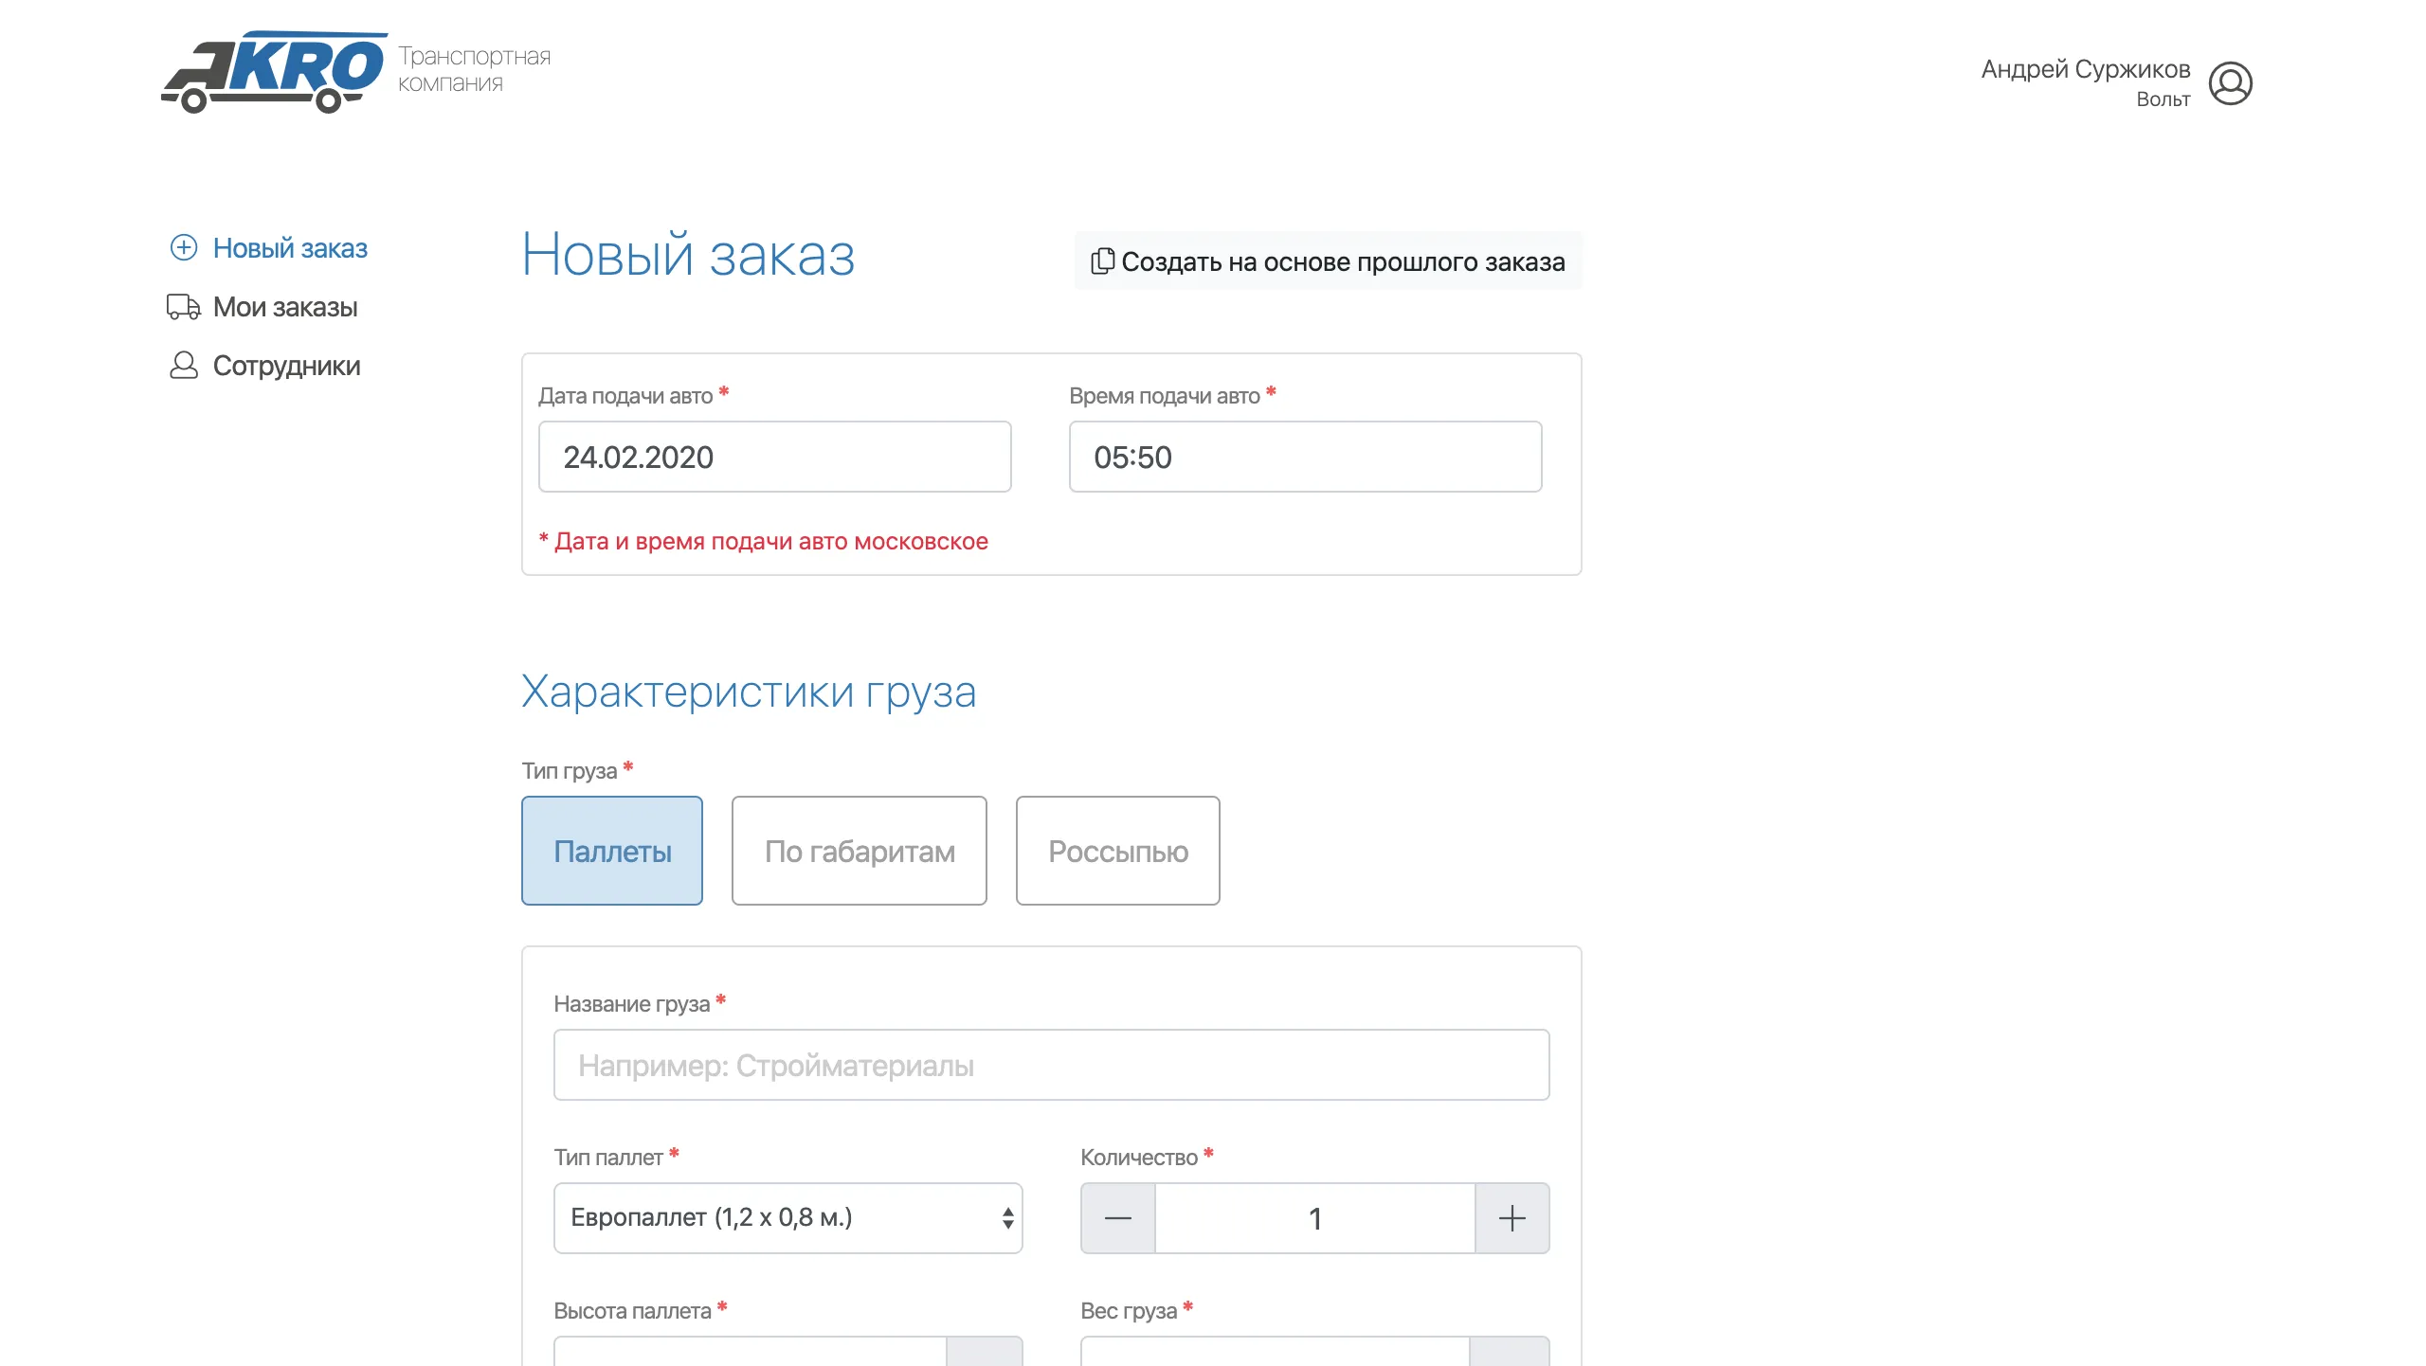
Task: Open the Тип паллет dropdown
Action: coord(788,1218)
